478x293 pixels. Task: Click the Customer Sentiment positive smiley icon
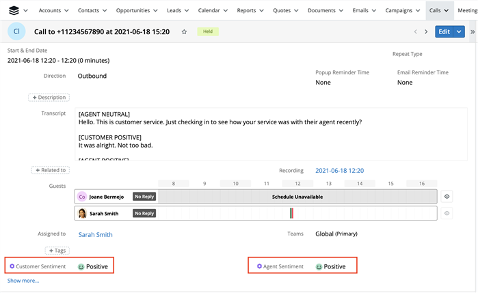pyautogui.click(x=81, y=266)
